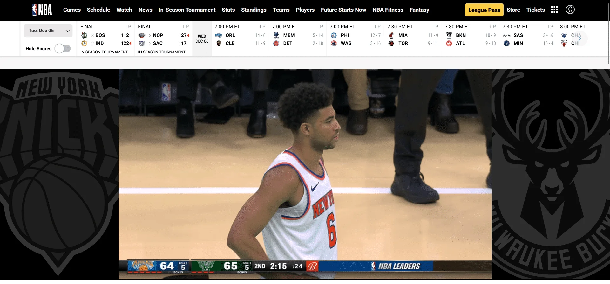Open League Pass for PHI vs WAS game
610x284 pixels.
pyautogui.click(x=377, y=27)
